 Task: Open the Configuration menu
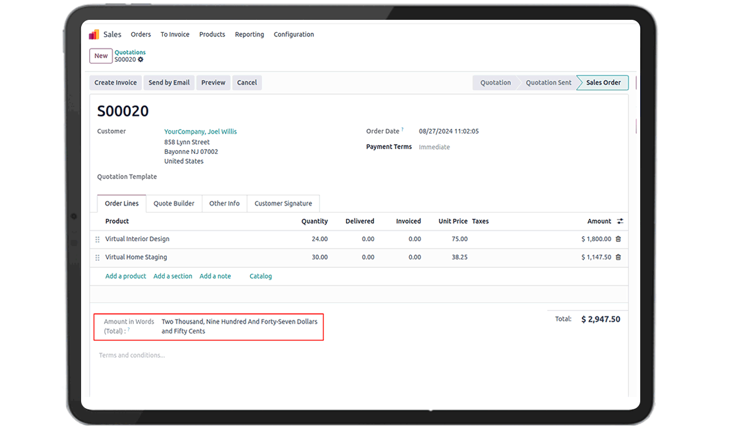coord(293,35)
